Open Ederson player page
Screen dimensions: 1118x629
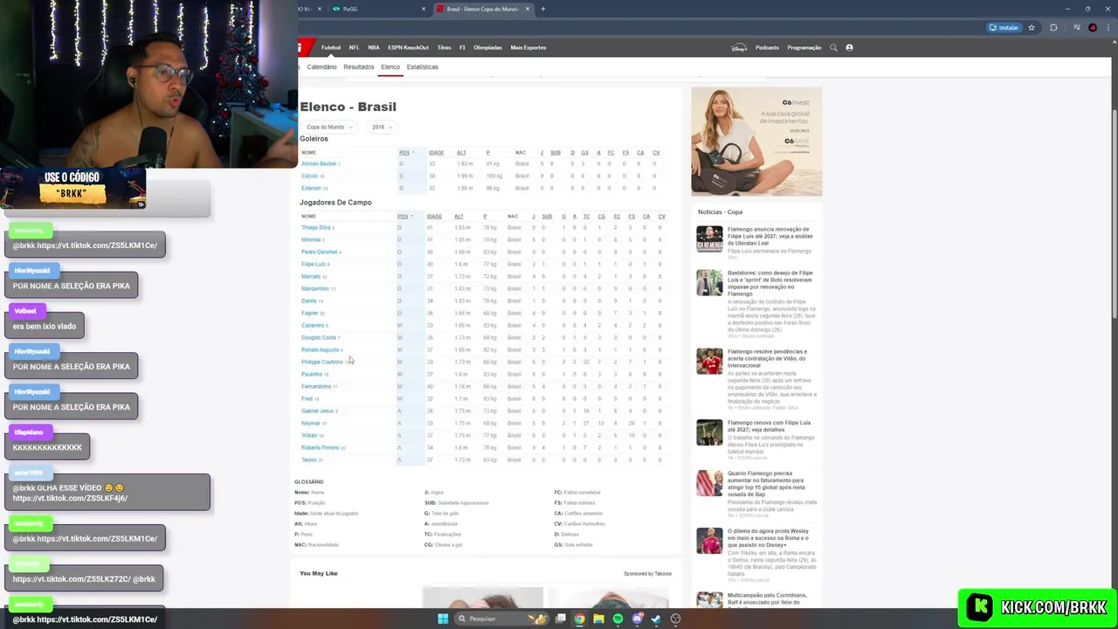point(311,188)
